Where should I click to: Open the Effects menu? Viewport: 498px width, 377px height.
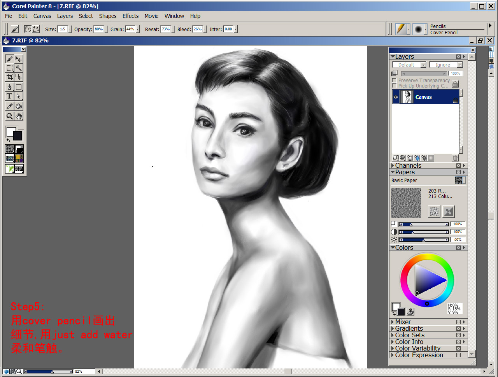coord(130,16)
